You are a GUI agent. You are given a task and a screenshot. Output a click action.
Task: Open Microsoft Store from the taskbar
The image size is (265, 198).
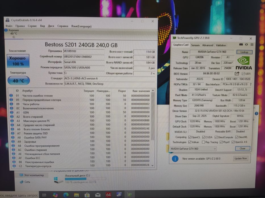87,195
